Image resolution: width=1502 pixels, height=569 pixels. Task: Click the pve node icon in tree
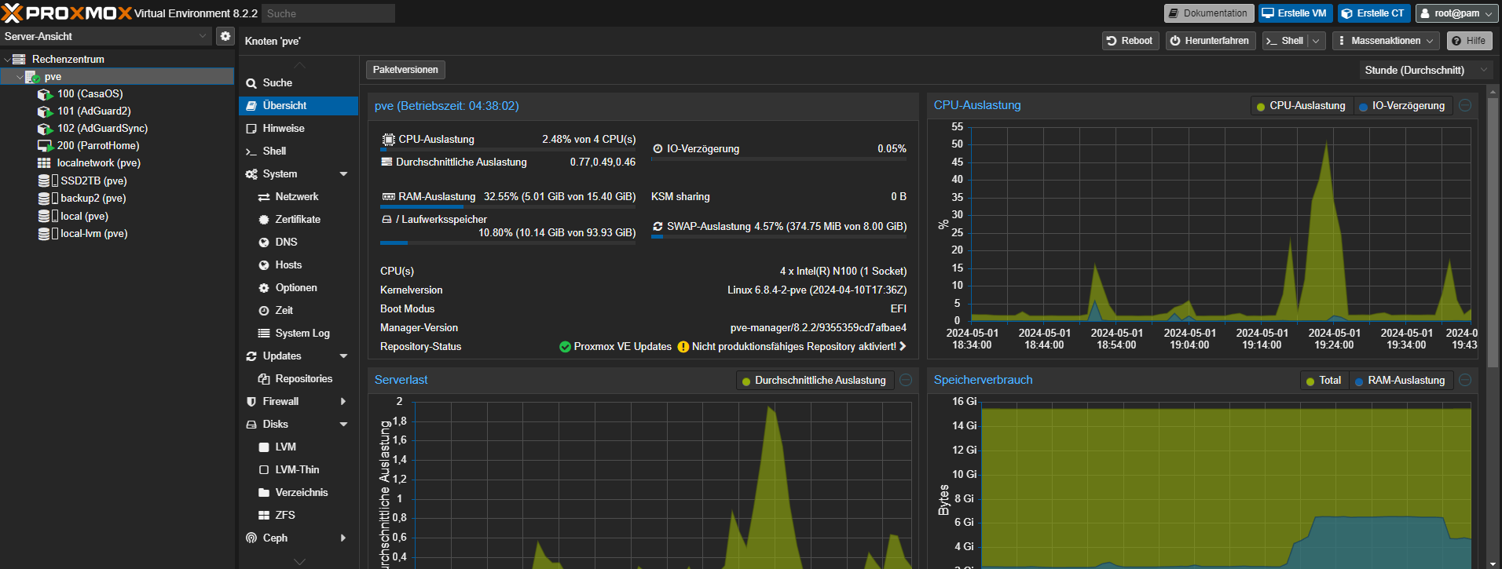point(32,77)
